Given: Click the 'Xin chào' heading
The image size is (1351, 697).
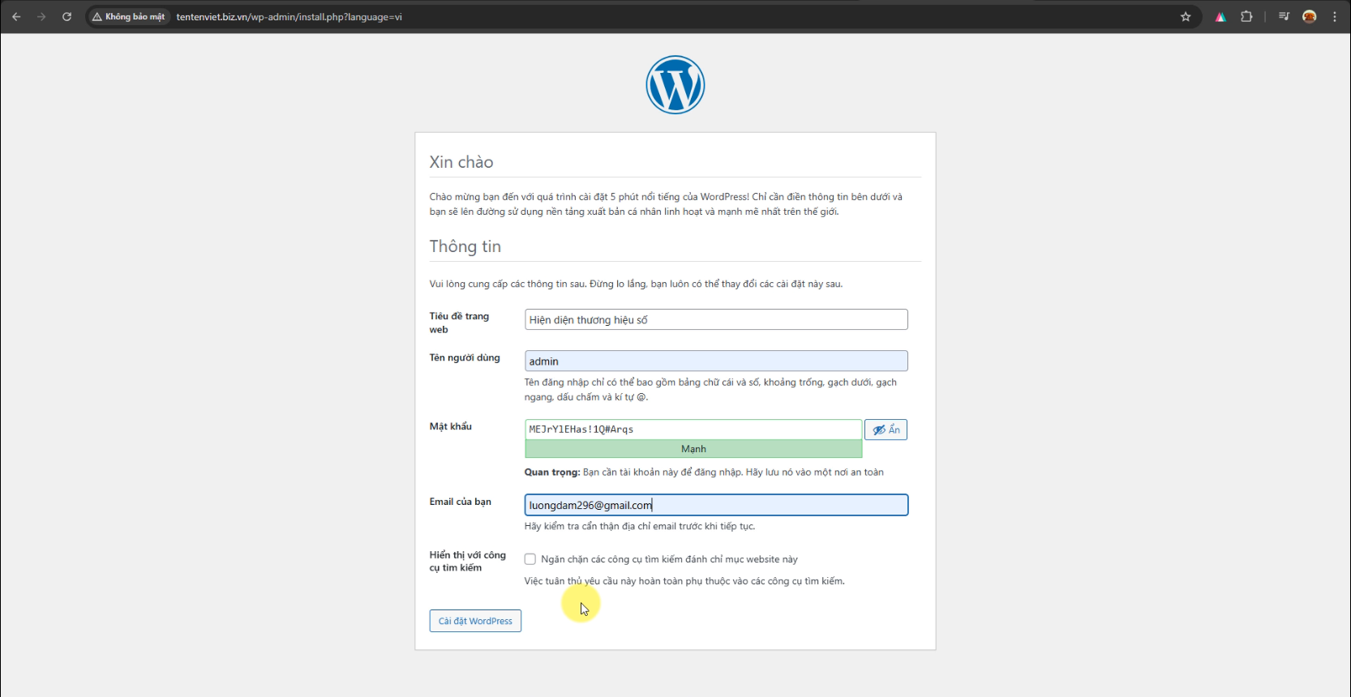Looking at the screenshot, I should [x=461, y=162].
